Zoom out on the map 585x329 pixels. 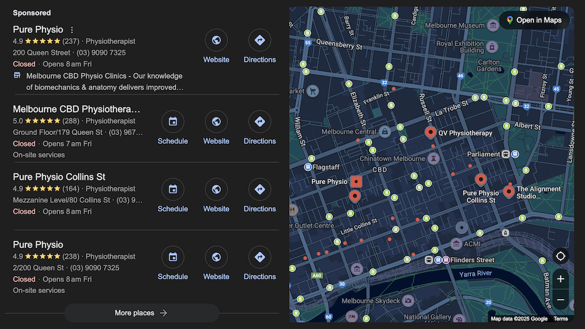(560, 300)
